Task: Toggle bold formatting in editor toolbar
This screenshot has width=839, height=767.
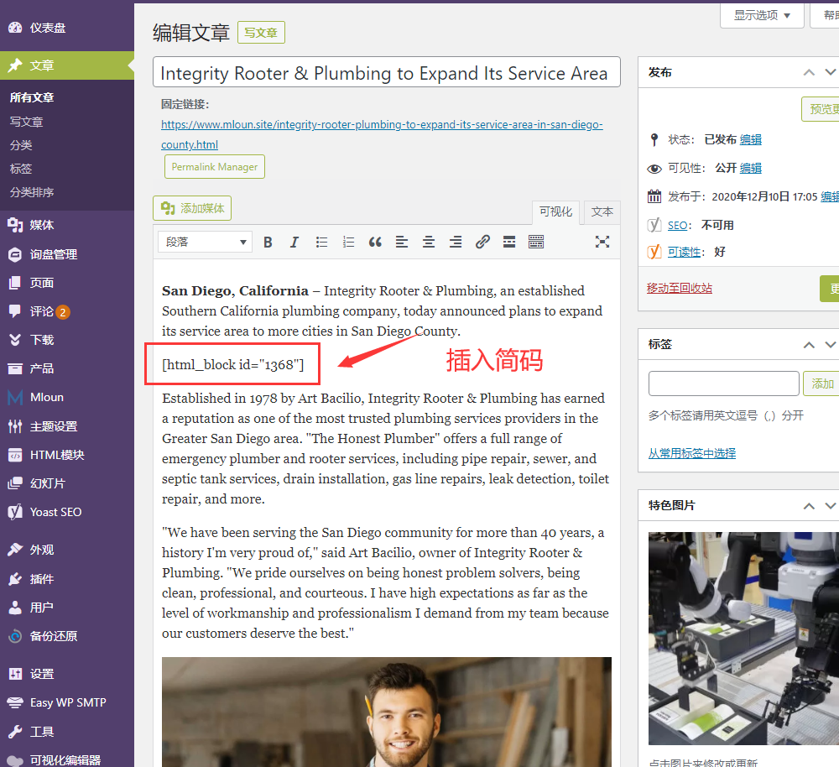Action: point(268,243)
